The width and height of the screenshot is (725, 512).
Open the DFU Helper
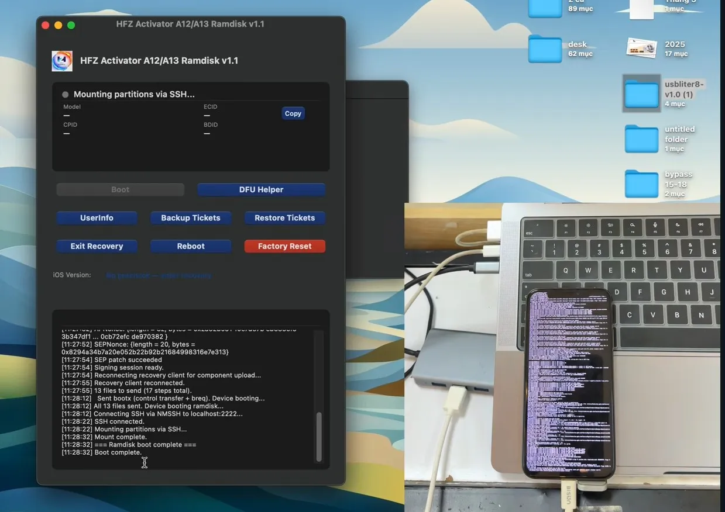[261, 189]
